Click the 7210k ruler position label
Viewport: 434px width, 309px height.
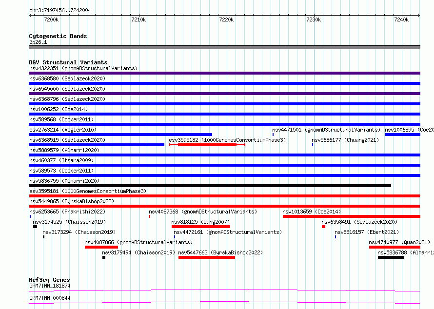coord(138,19)
